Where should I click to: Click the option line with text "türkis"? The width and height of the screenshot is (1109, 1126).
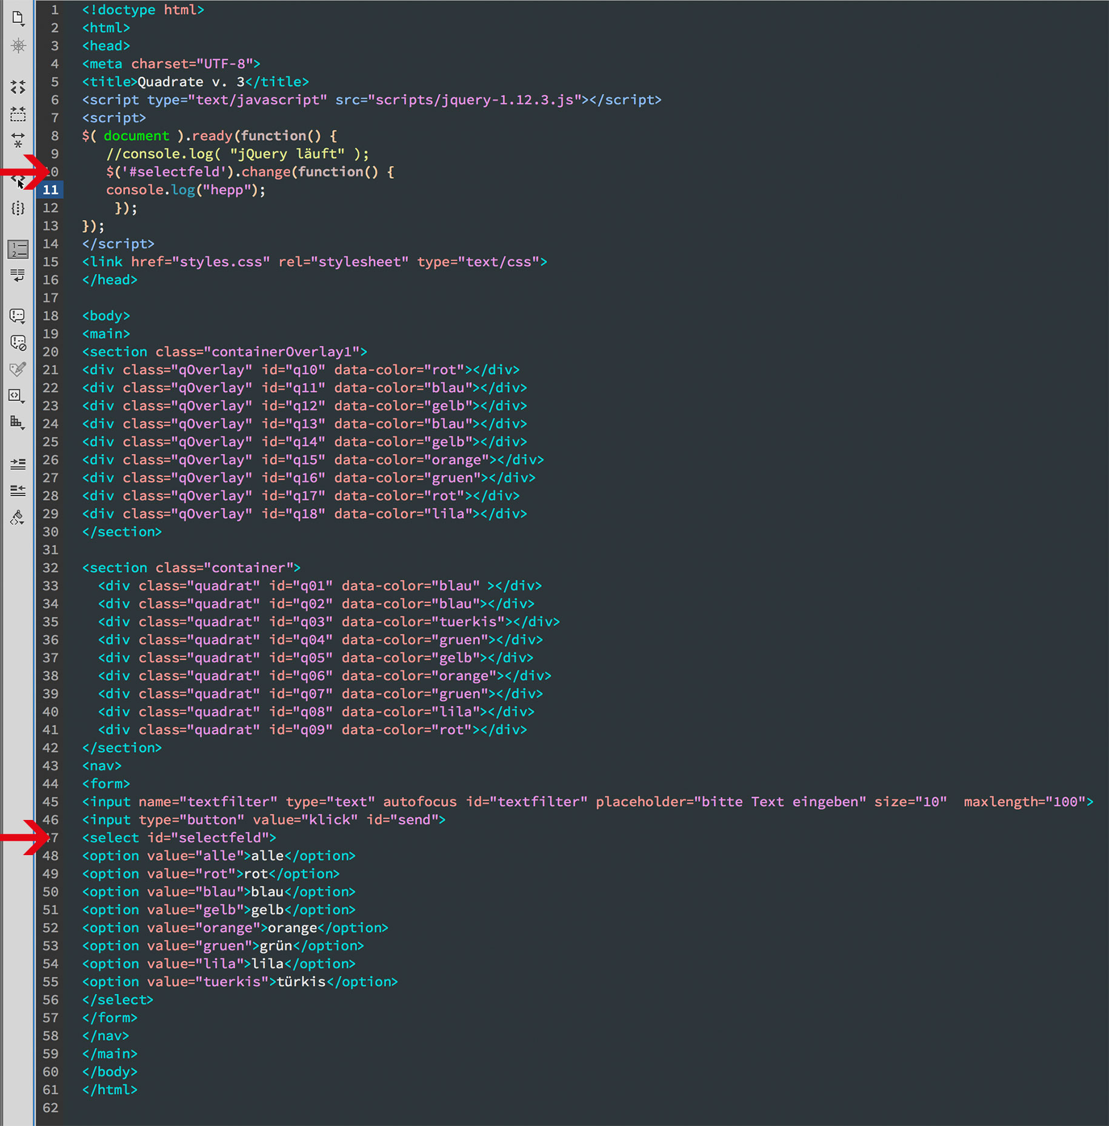(240, 982)
